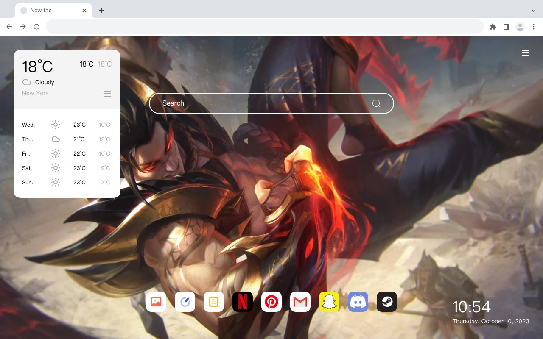Focus the browser address bar
The image size is (543, 339).
[x=265, y=27]
